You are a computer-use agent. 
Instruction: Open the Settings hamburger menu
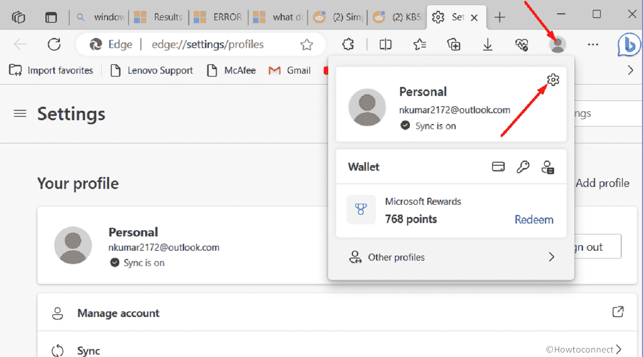[20, 114]
